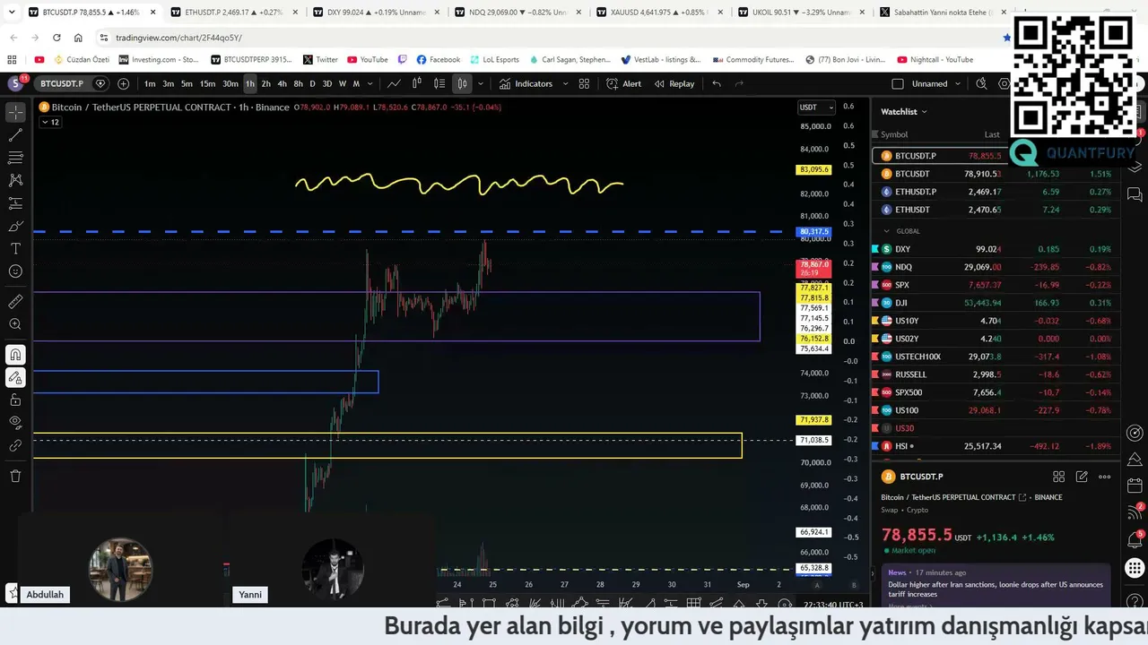This screenshot has width=1148, height=645.
Task: Click the blue 80,317.5 price label
Action: click(x=813, y=232)
